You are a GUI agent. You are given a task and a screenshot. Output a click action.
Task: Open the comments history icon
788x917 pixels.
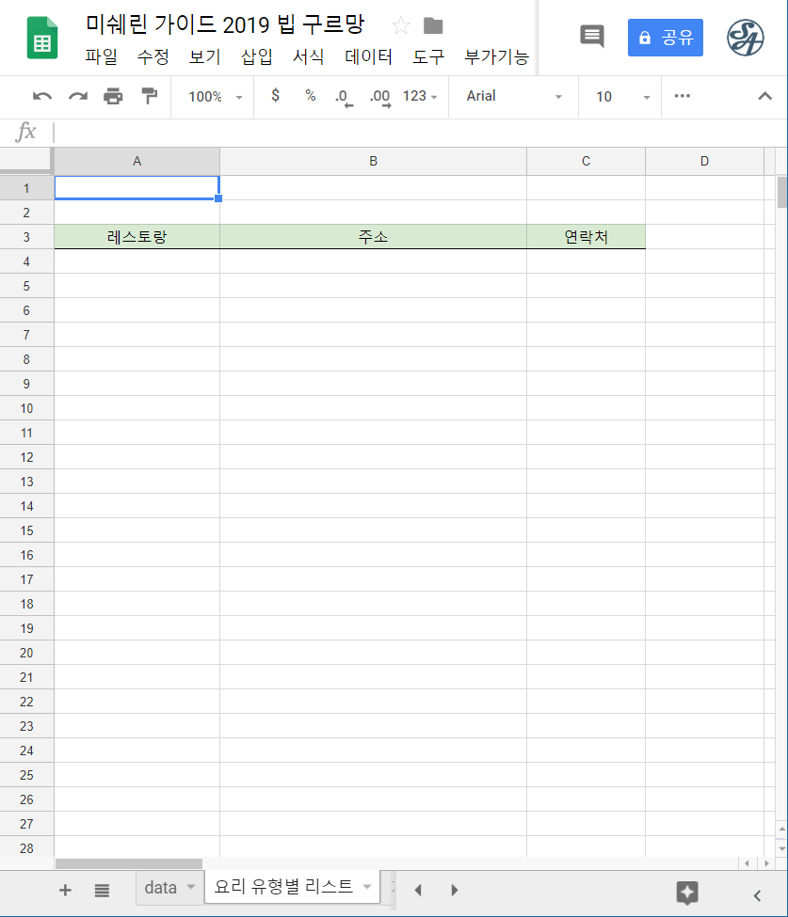pos(591,37)
